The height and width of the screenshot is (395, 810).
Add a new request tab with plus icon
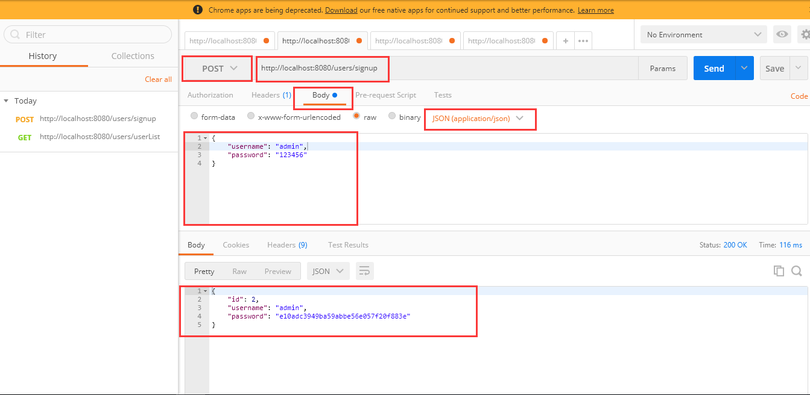(565, 41)
